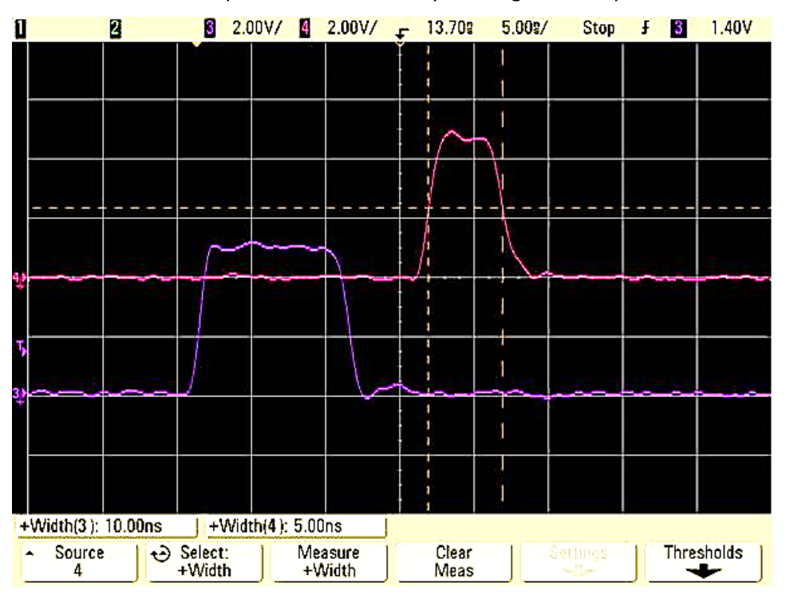The width and height of the screenshot is (790, 599).
Task: Click the channel 4 ground level marker
Action: (20, 279)
